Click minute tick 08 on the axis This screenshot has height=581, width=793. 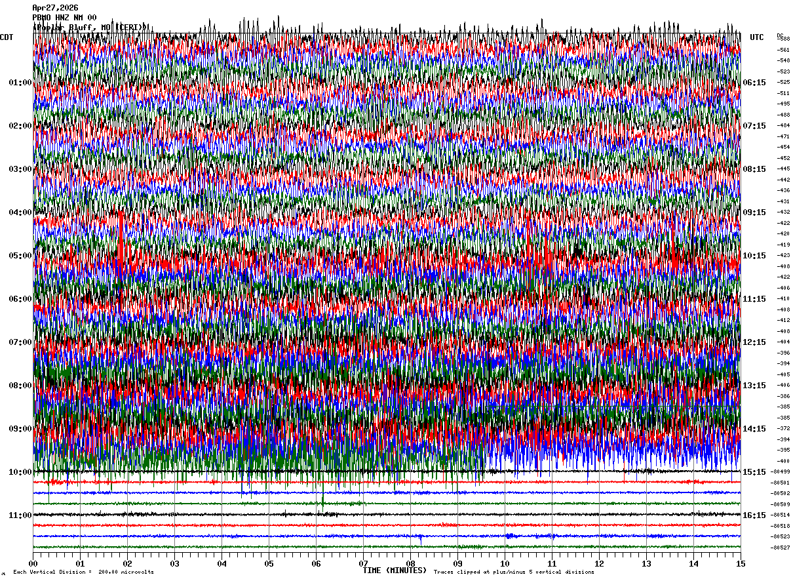410,563
